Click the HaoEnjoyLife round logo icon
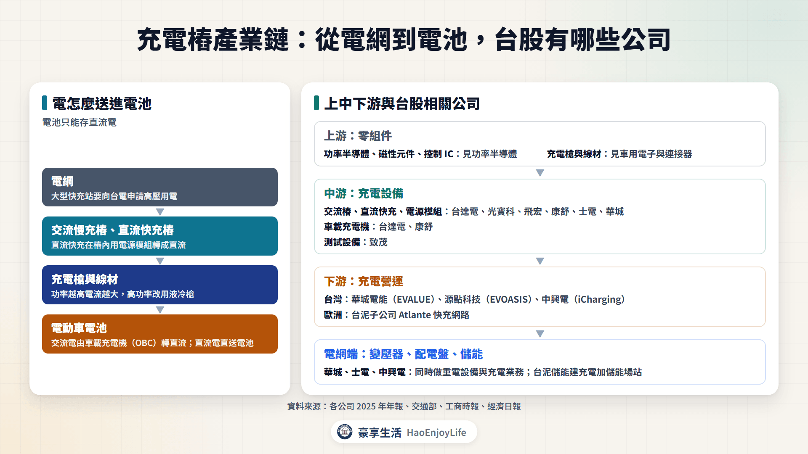 coord(345,432)
